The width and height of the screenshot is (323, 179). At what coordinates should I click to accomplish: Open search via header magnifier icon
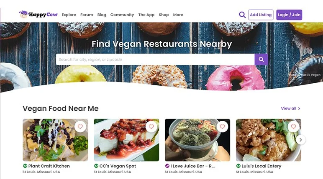[x=242, y=15]
